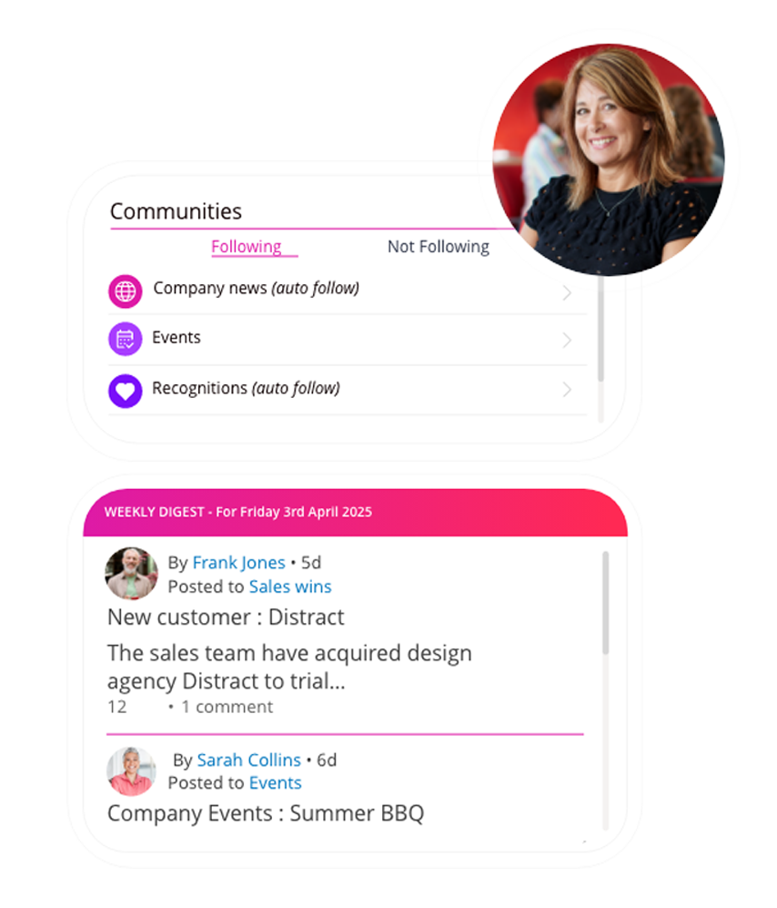Open Frank Jones's avatar photo
Screen dimensions: 777x908
131,573
